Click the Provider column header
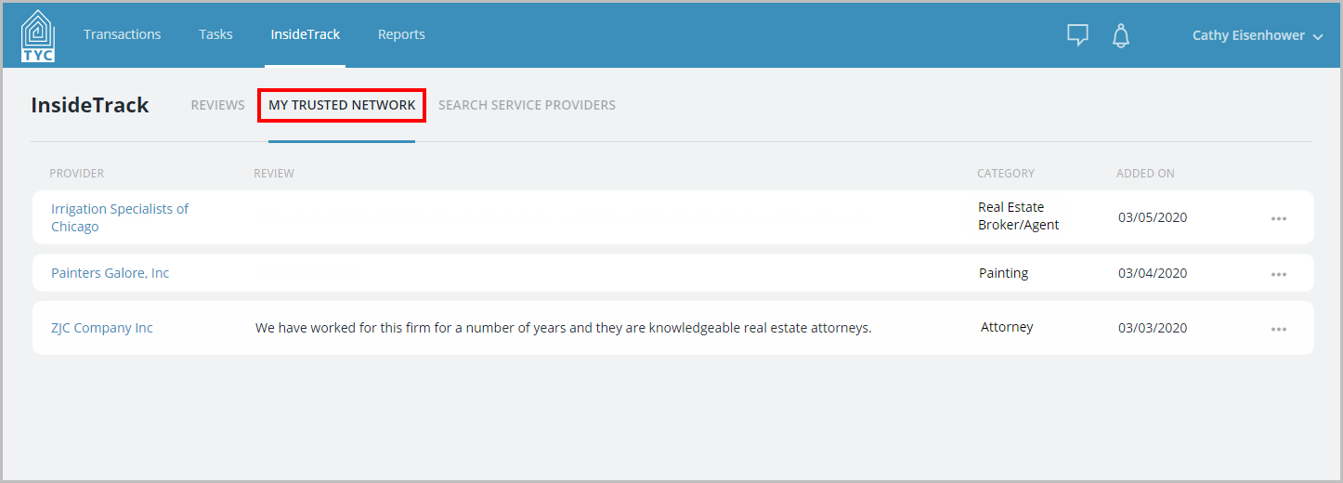This screenshot has width=1343, height=483. (76, 174)
